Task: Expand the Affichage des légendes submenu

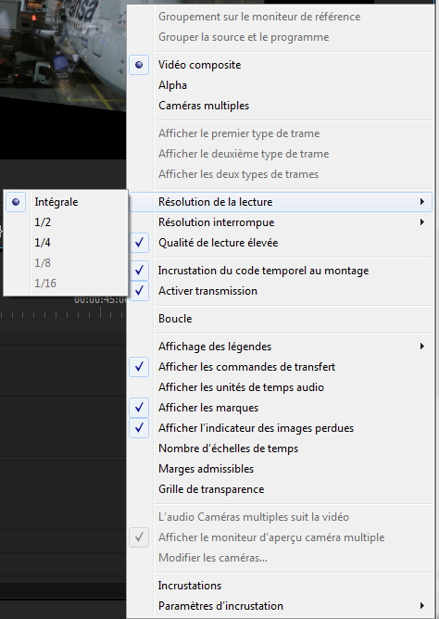Action: point(281,347)
